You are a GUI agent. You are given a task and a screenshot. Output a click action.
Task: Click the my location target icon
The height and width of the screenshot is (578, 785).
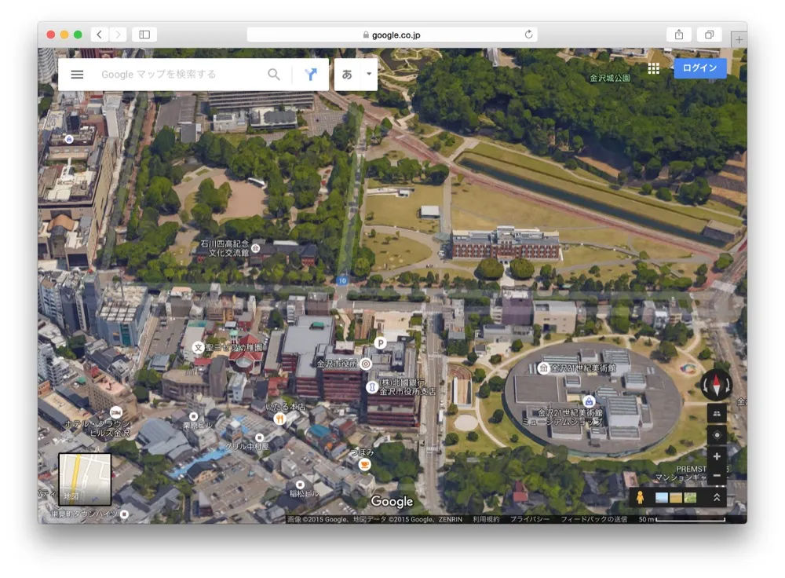pos(717,434)
